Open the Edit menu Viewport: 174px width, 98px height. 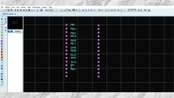(x=18, y=7)
